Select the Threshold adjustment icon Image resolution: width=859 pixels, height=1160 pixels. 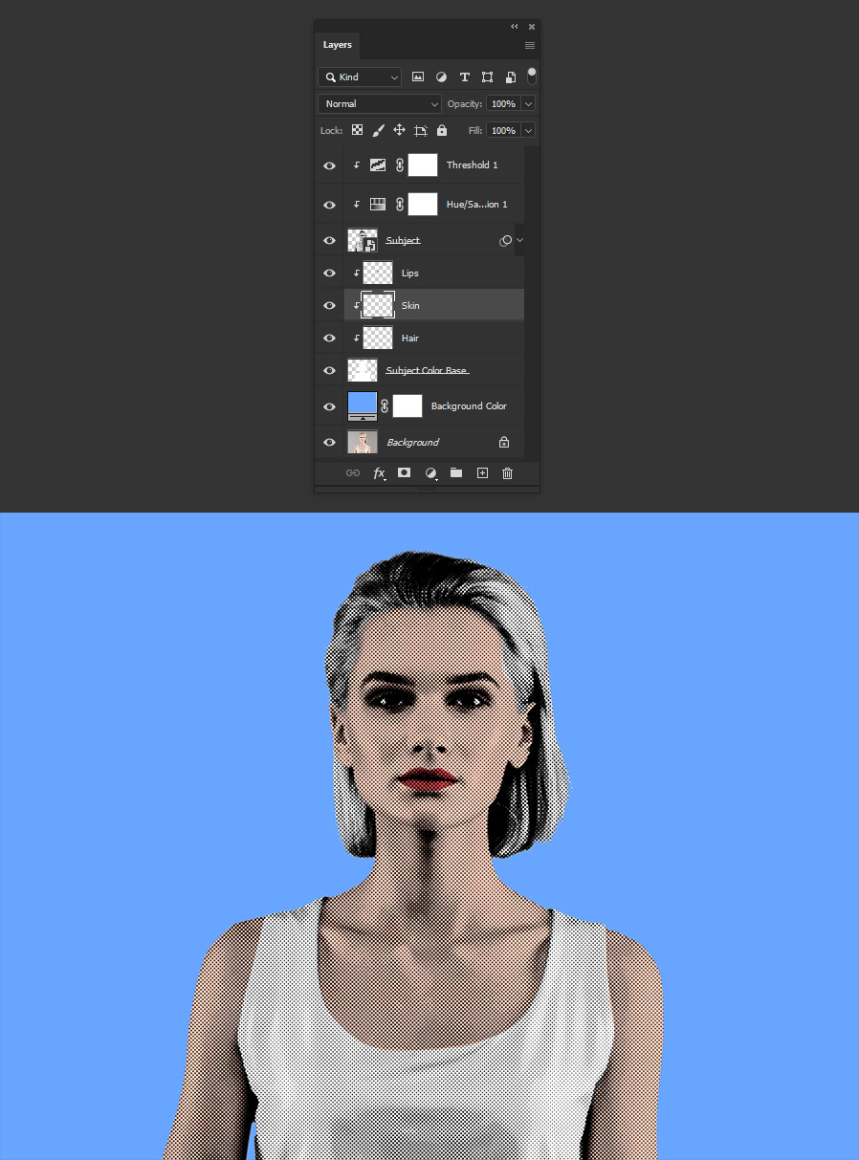(378, 165)
